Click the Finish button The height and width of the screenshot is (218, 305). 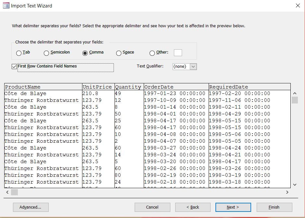pyautogui.click(x=274, y=207)
